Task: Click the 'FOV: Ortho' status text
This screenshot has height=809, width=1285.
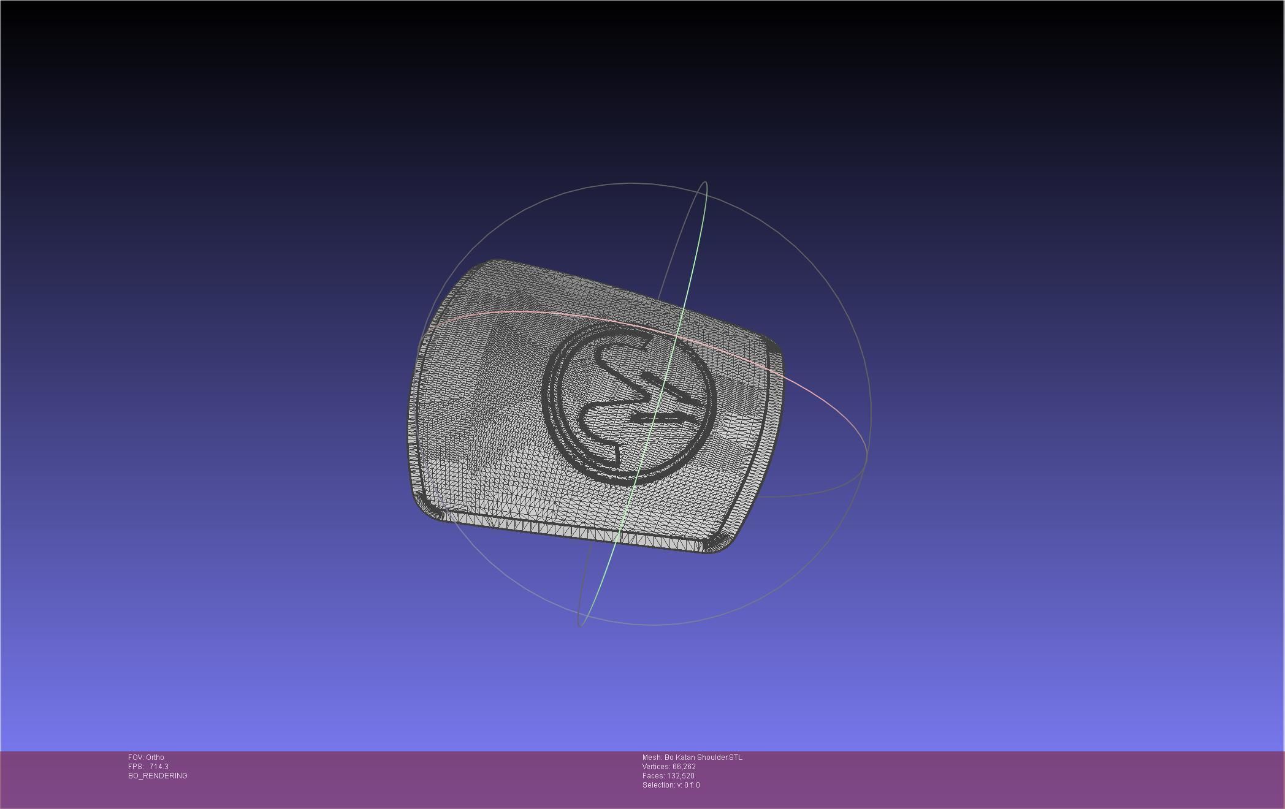Action: 146,758
